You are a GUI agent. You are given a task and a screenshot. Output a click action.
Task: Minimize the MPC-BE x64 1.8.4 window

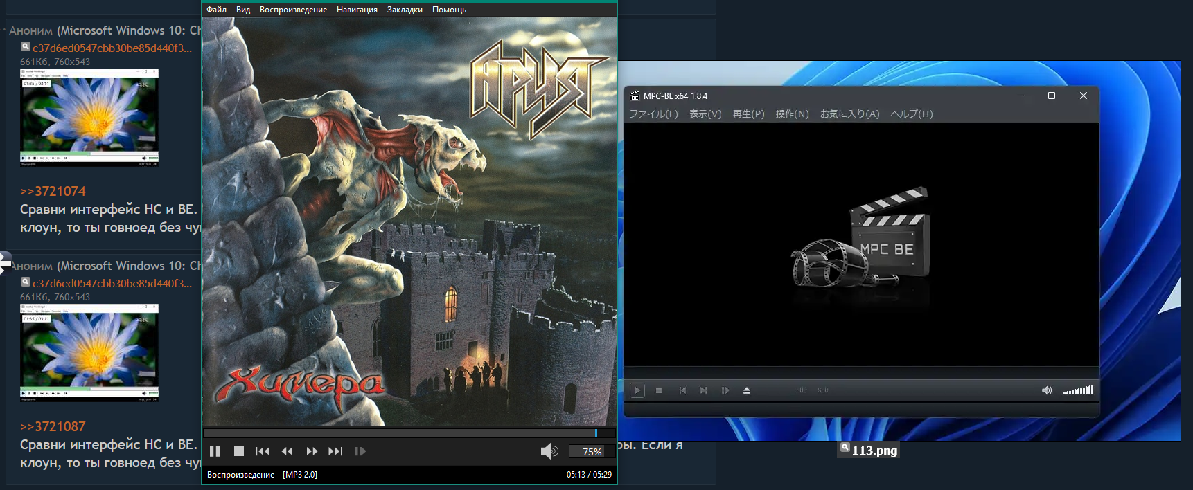1020,96
